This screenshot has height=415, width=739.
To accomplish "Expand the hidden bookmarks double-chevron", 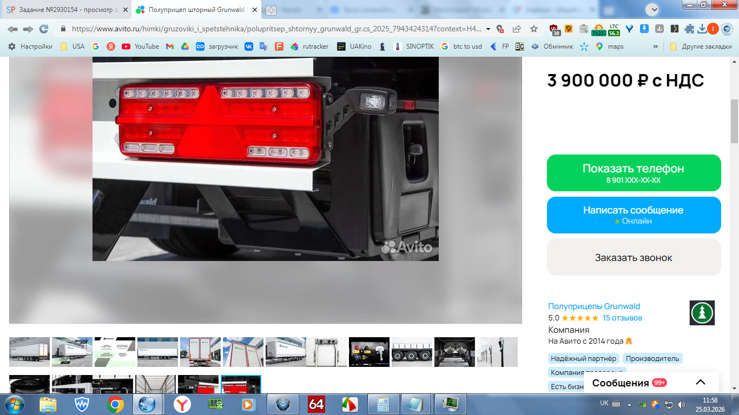I will tap(656, 46).
